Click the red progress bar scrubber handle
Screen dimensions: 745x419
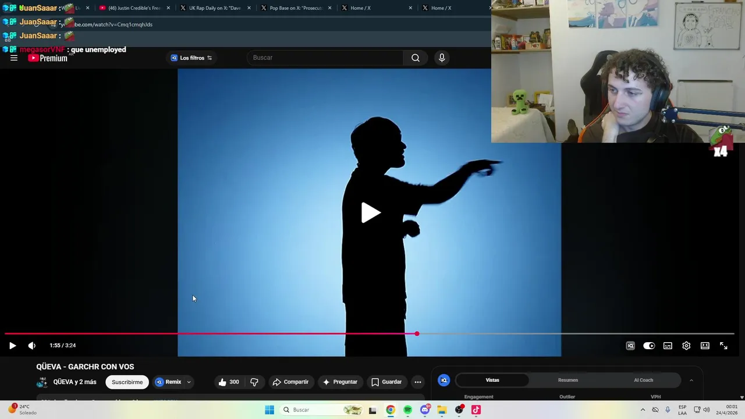[x=417, y=333]
